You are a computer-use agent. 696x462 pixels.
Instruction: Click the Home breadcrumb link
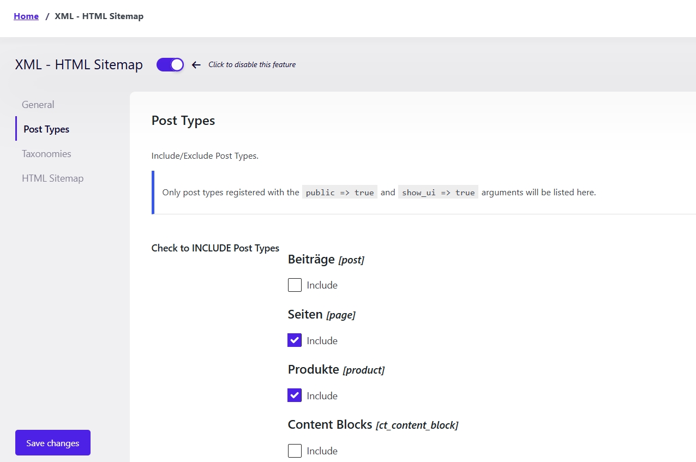coord(26,16)
